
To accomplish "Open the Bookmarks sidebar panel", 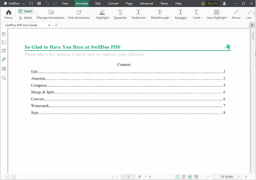I will point(4,34).
